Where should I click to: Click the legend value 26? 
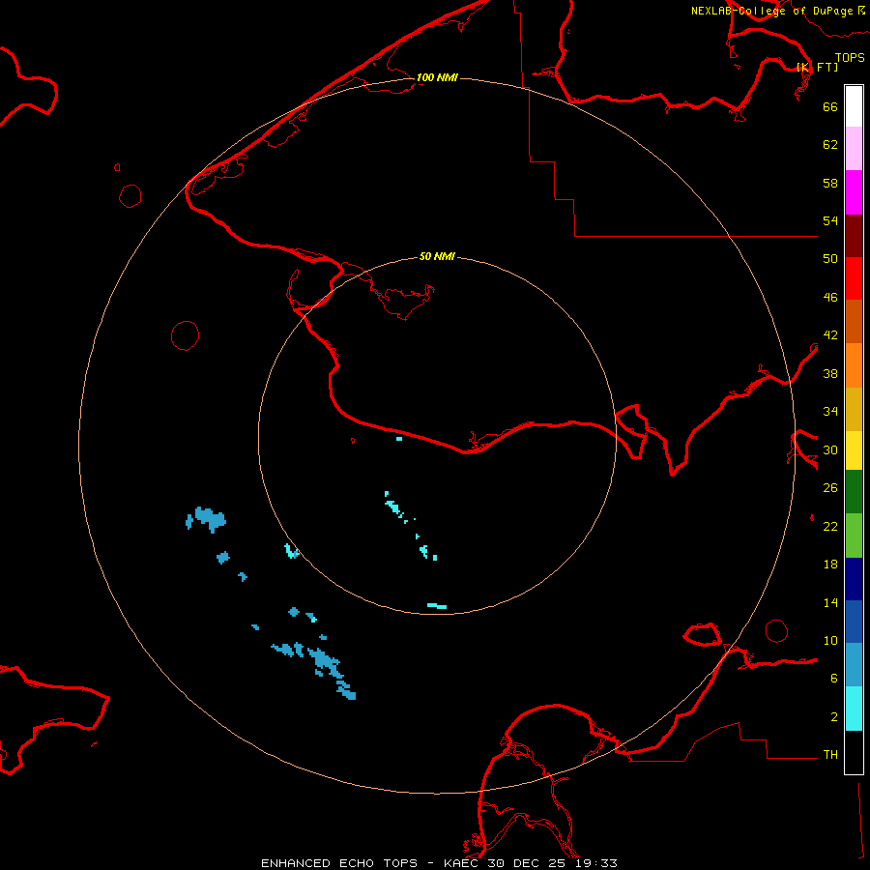pos(830,488)
